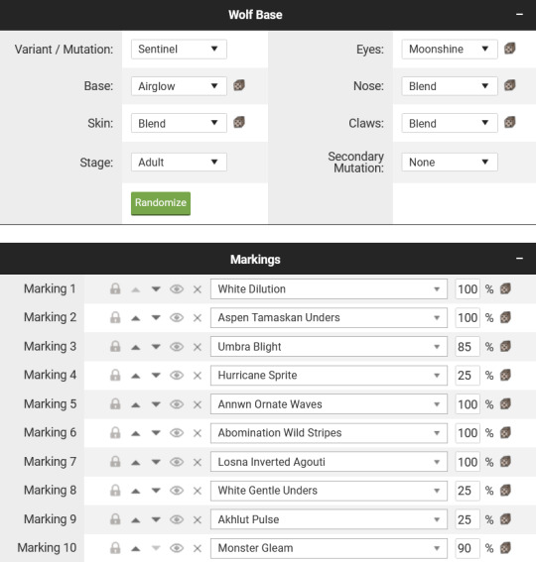The image size is (536, 562).
Task: Toggle visibility of Losna Inverted Agouti
Action: (177, 462)
